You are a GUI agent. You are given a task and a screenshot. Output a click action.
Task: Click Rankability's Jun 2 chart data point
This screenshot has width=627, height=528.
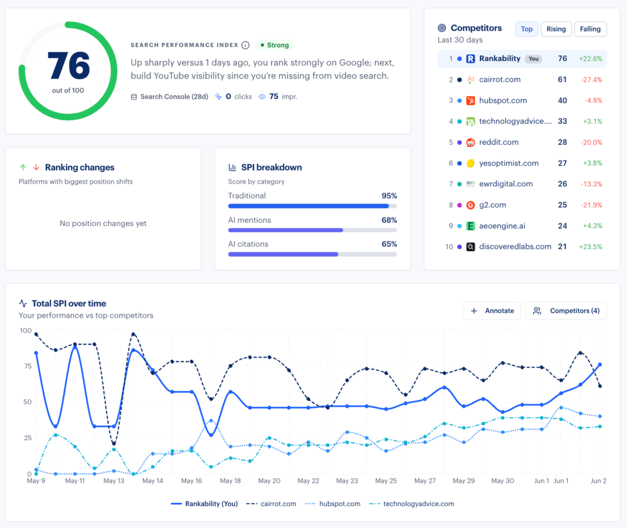tap(600, 365)
